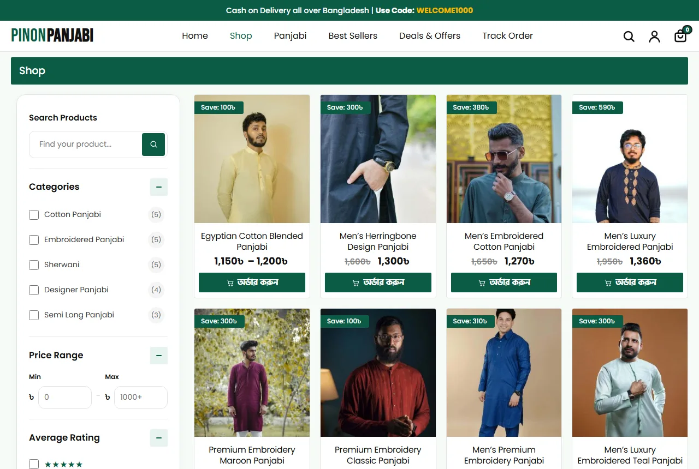
Task: Focus the Find your product search field
Action: pyautogui.click(x=86, y=145)
